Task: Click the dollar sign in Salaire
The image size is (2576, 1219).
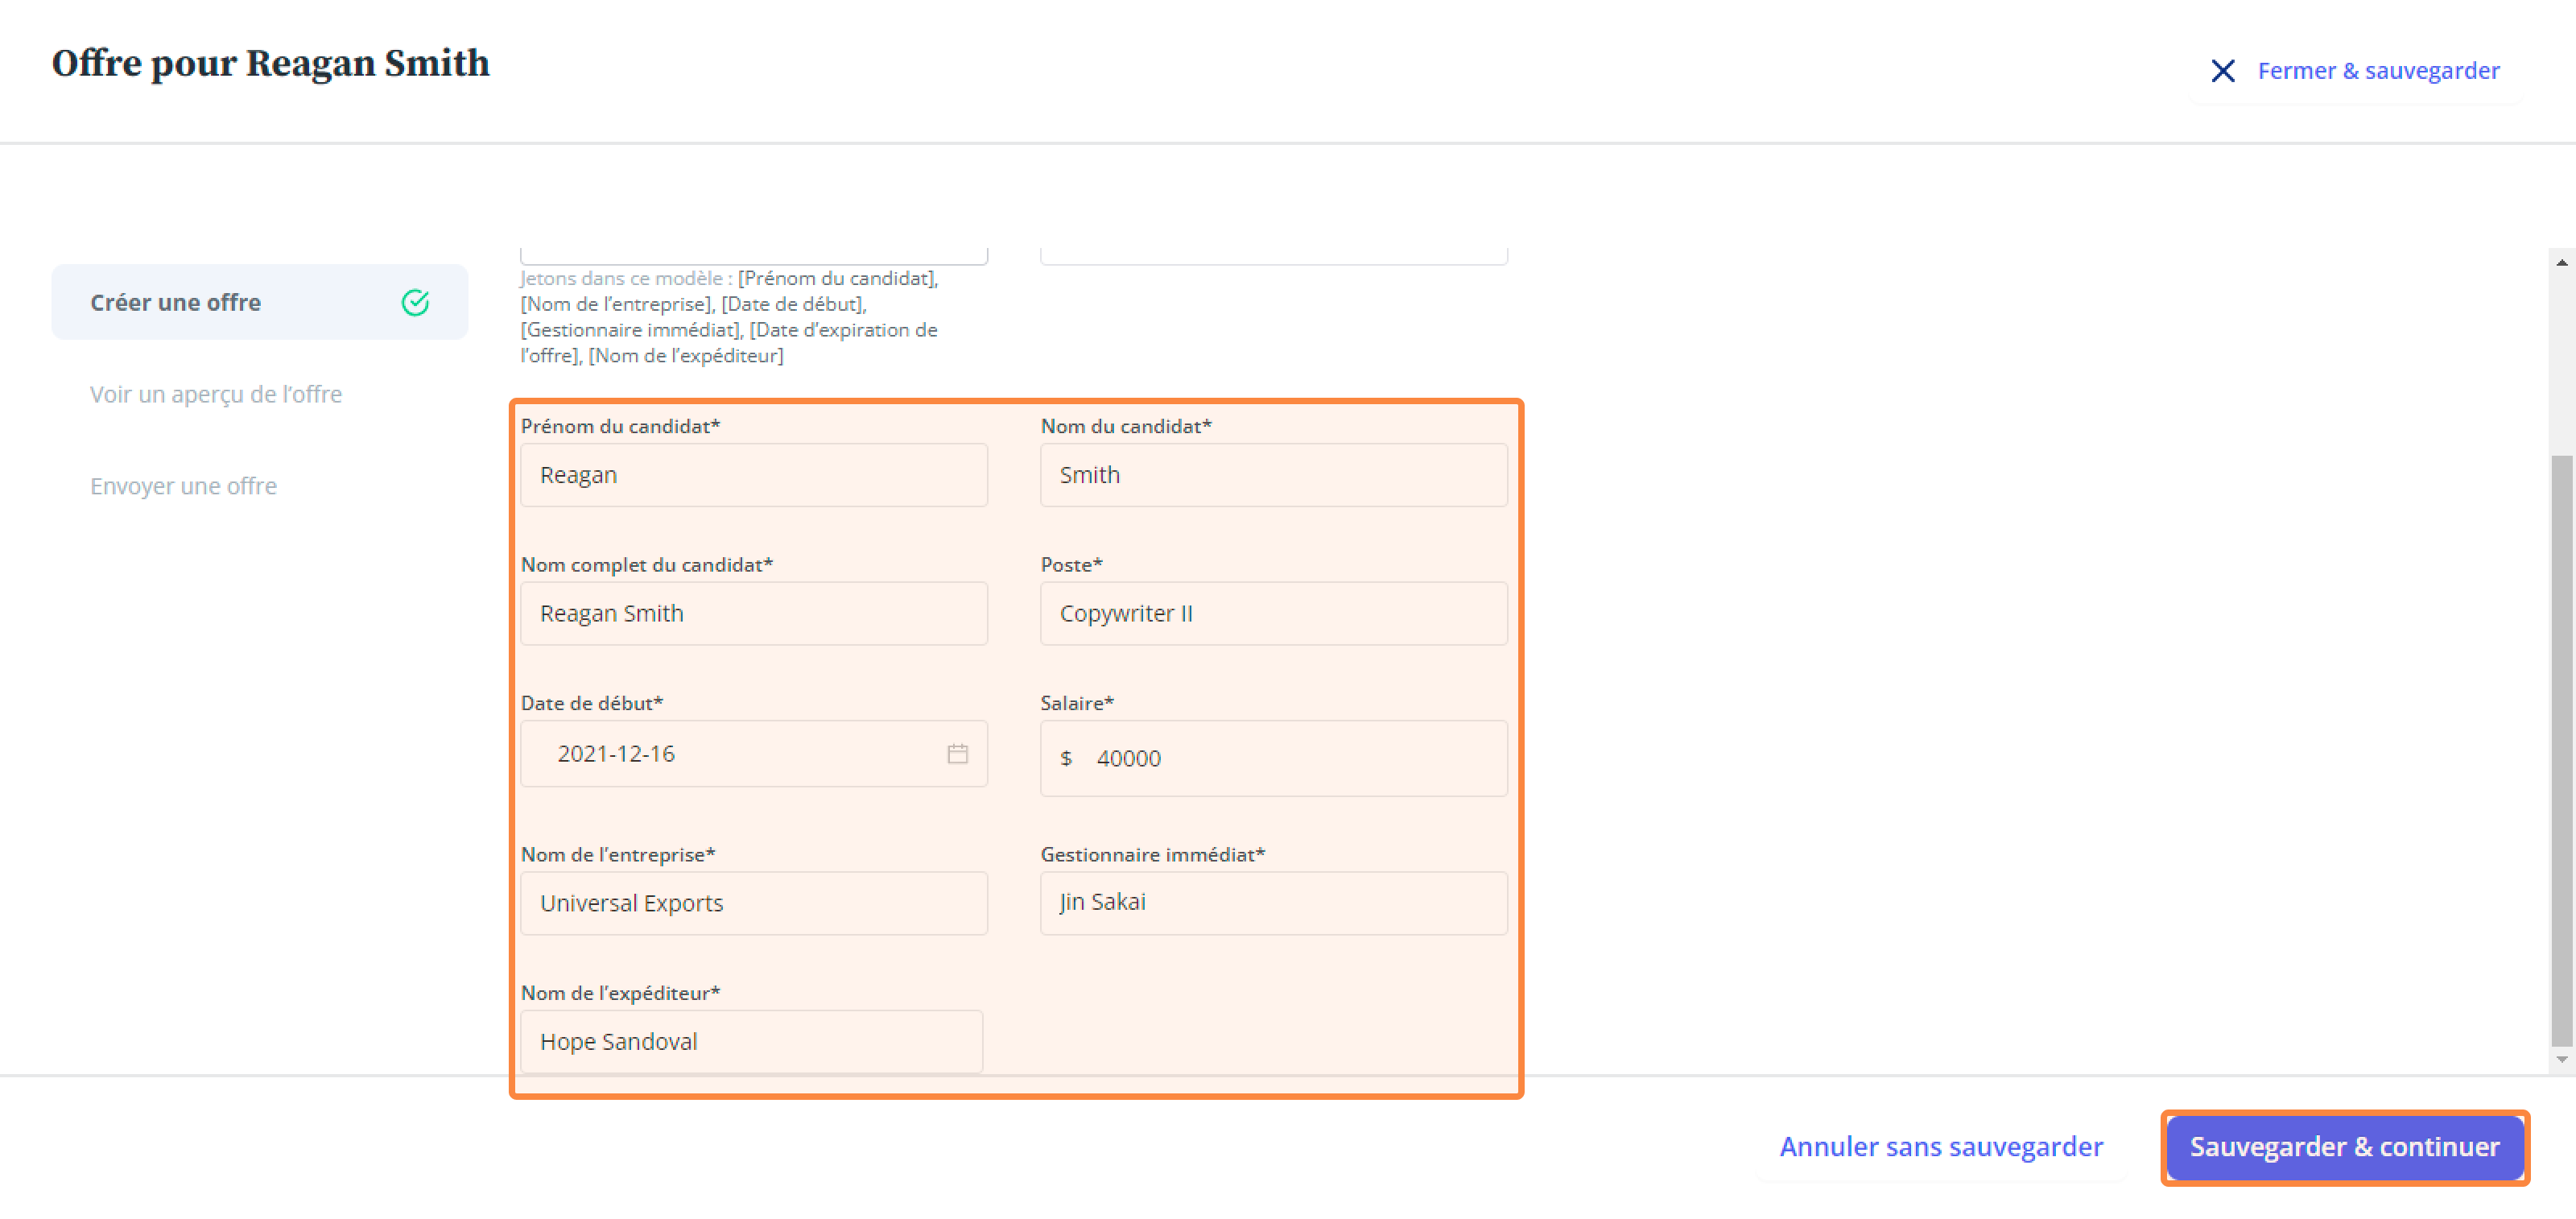Action: click(1066, 759)
